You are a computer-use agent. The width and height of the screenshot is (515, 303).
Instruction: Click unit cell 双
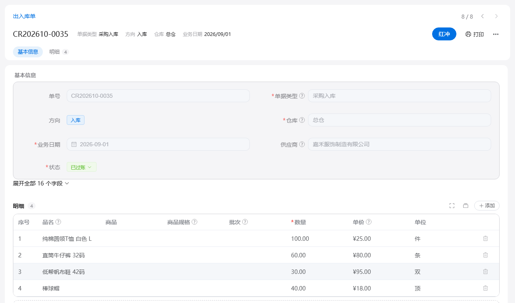(x=418, y=272)
